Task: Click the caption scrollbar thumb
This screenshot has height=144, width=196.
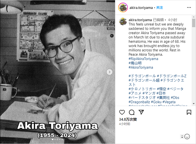Action: tap(194, 23)
